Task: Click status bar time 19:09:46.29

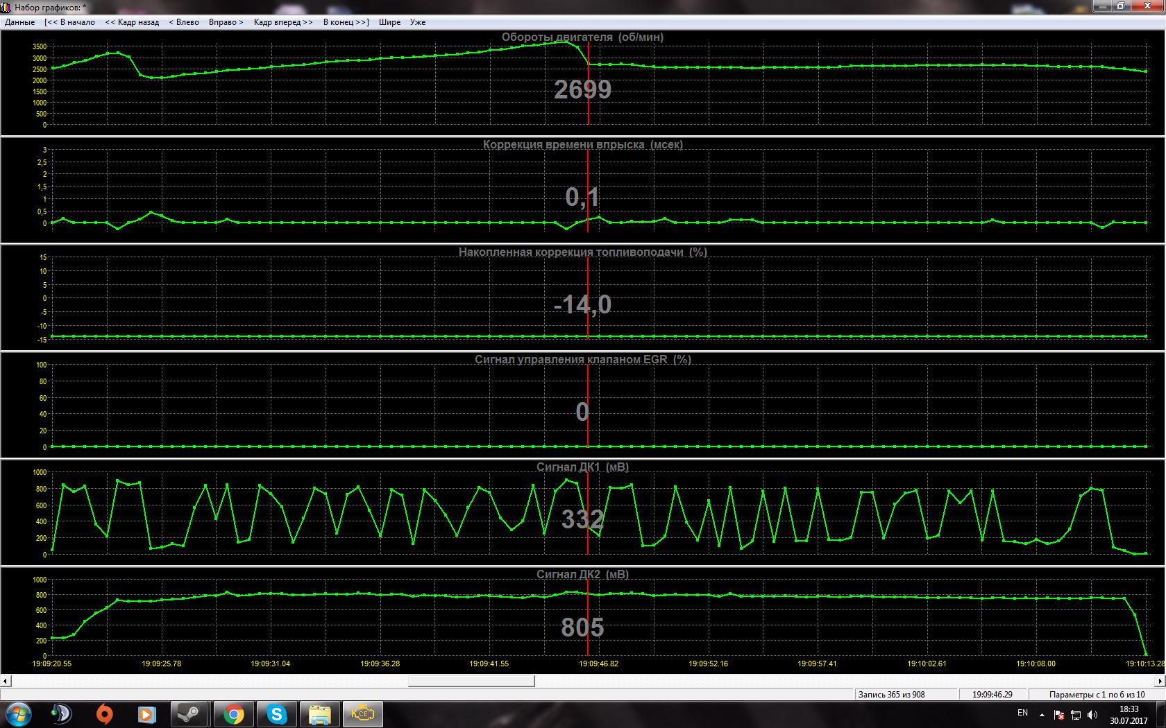Action: (x=992, y=694)
